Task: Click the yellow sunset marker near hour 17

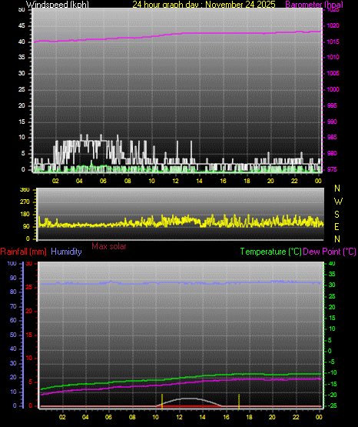Action: click(239, 401)
